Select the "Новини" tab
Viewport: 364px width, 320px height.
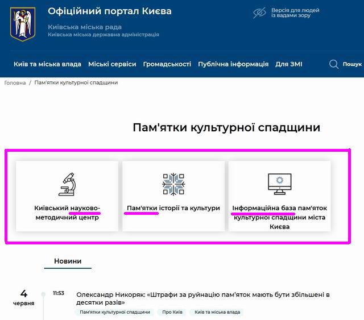pos(68,261)
